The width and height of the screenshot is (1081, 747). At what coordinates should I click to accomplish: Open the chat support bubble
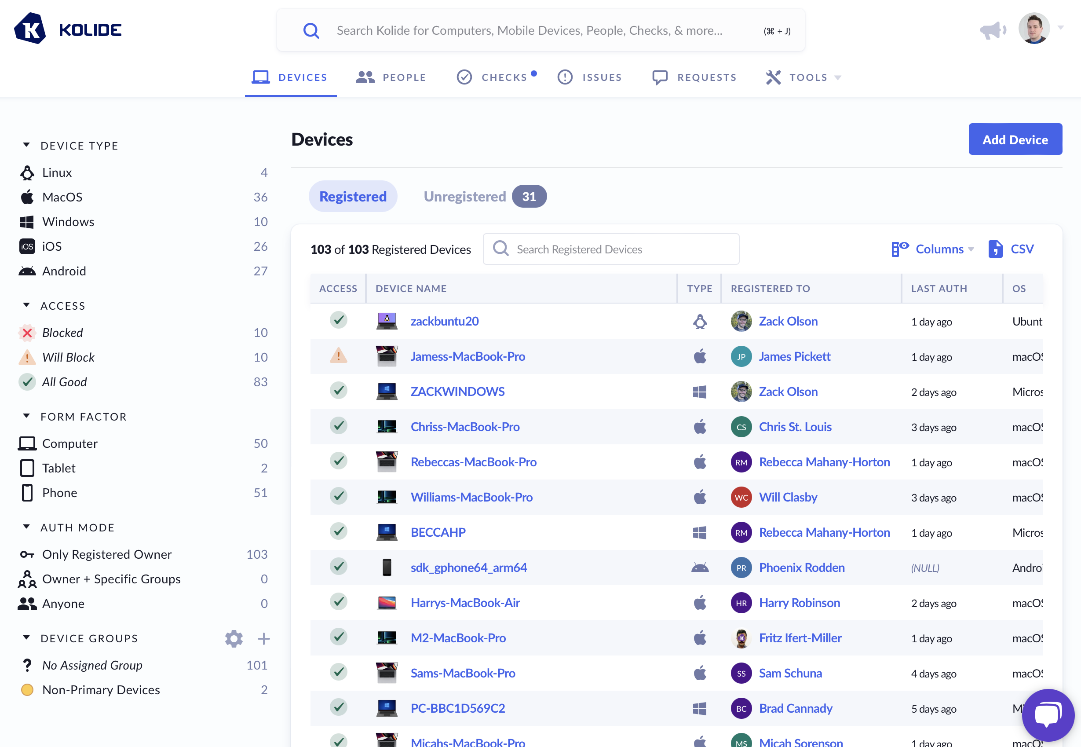click(x=1048, y=714)
